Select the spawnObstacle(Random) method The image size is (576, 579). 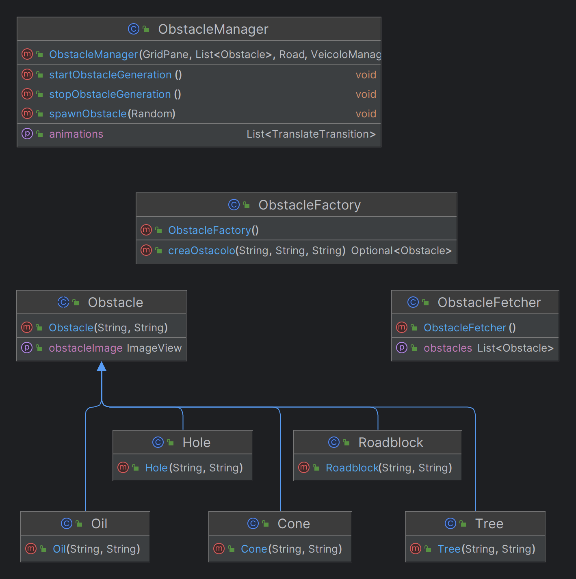click(112, 114)
